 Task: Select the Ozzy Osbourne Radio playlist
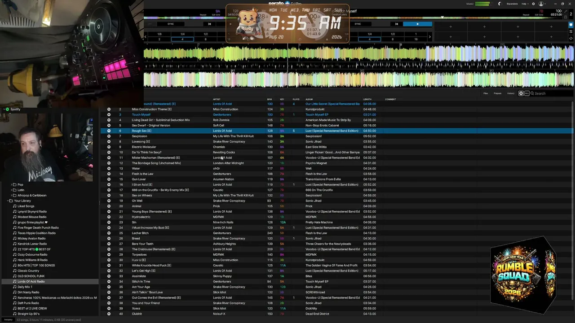point(32,254)
